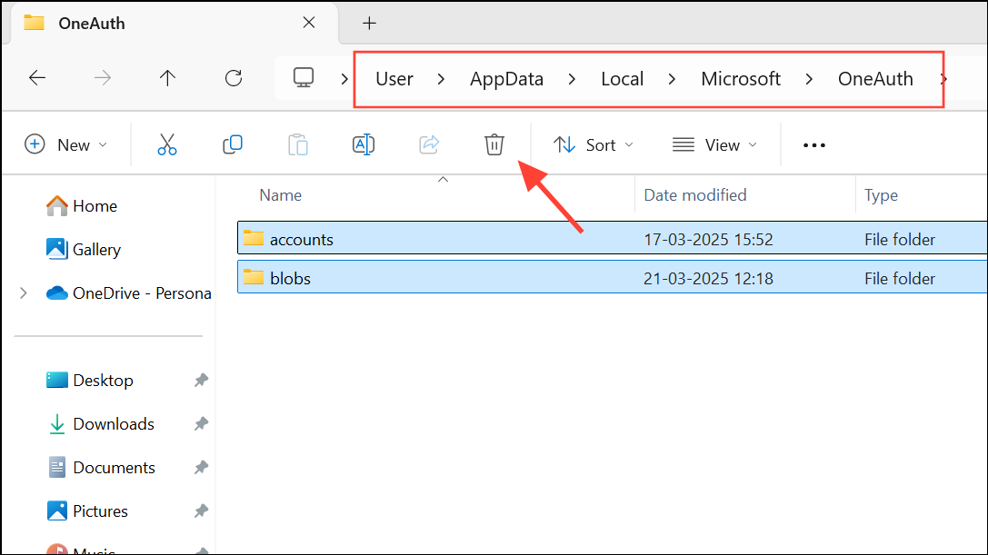Open the See more three-dots menu
The image size is (988, 555).
pyautogui.click(x=814, y=145)
